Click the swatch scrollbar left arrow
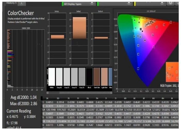Viewport: 181px width, 130px height. coord(48,93)
